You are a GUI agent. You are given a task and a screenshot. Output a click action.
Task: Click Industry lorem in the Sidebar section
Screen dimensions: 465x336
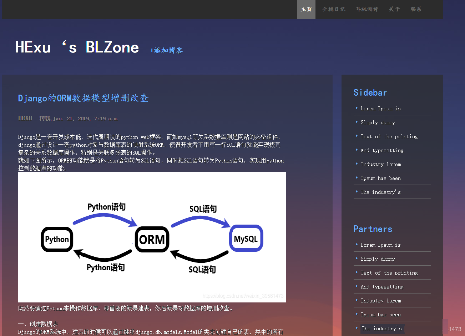coord(381,164)
